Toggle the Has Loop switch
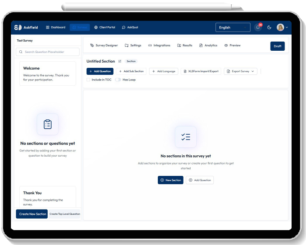The width and height of the screenshot is (306, 245). click(118, 80)
